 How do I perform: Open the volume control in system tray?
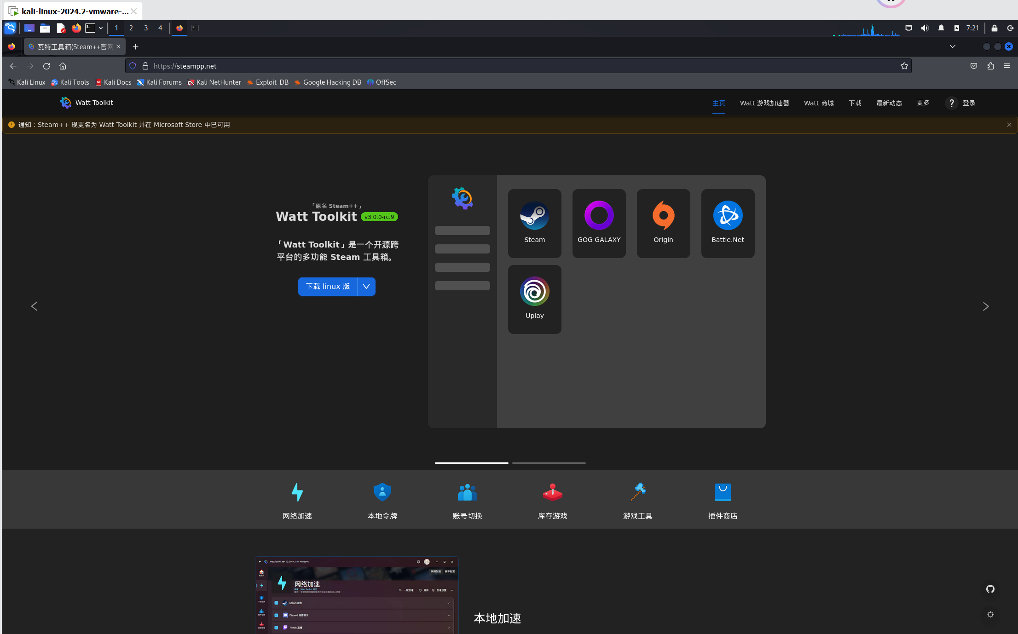pyautogui.click(x=925, y=28)
